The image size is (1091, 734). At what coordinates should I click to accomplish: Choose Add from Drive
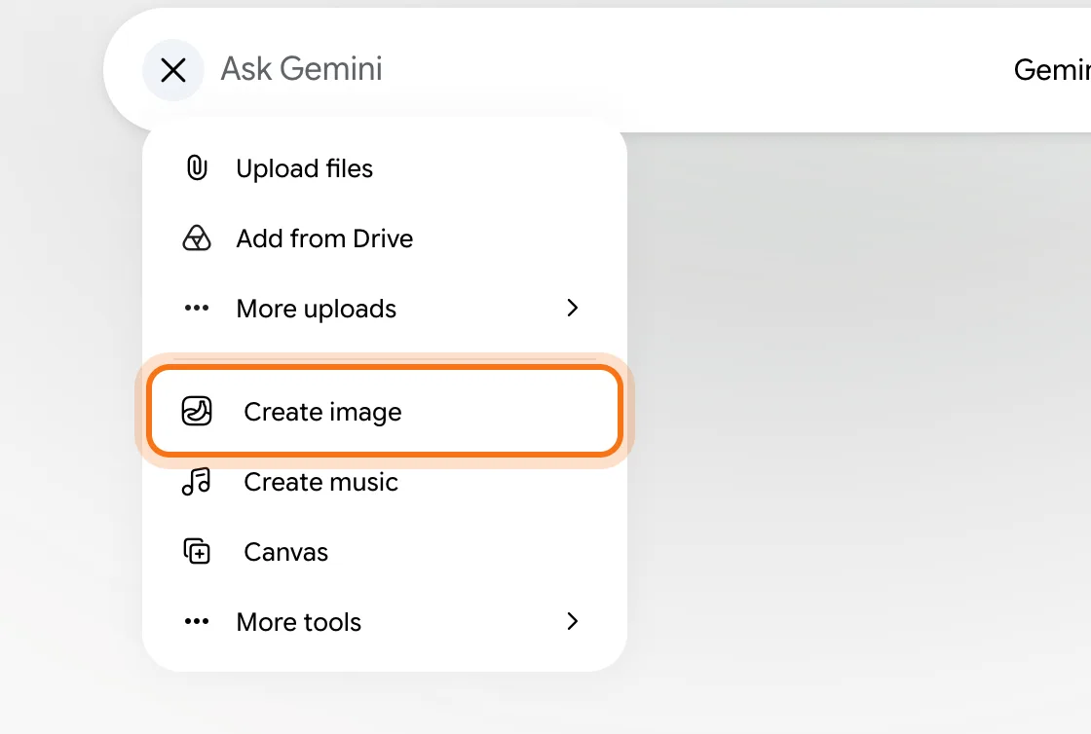[x=384, y=239]
